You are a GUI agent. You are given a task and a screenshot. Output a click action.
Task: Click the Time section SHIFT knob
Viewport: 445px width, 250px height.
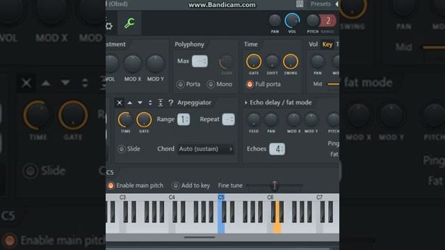coord(272,62)
